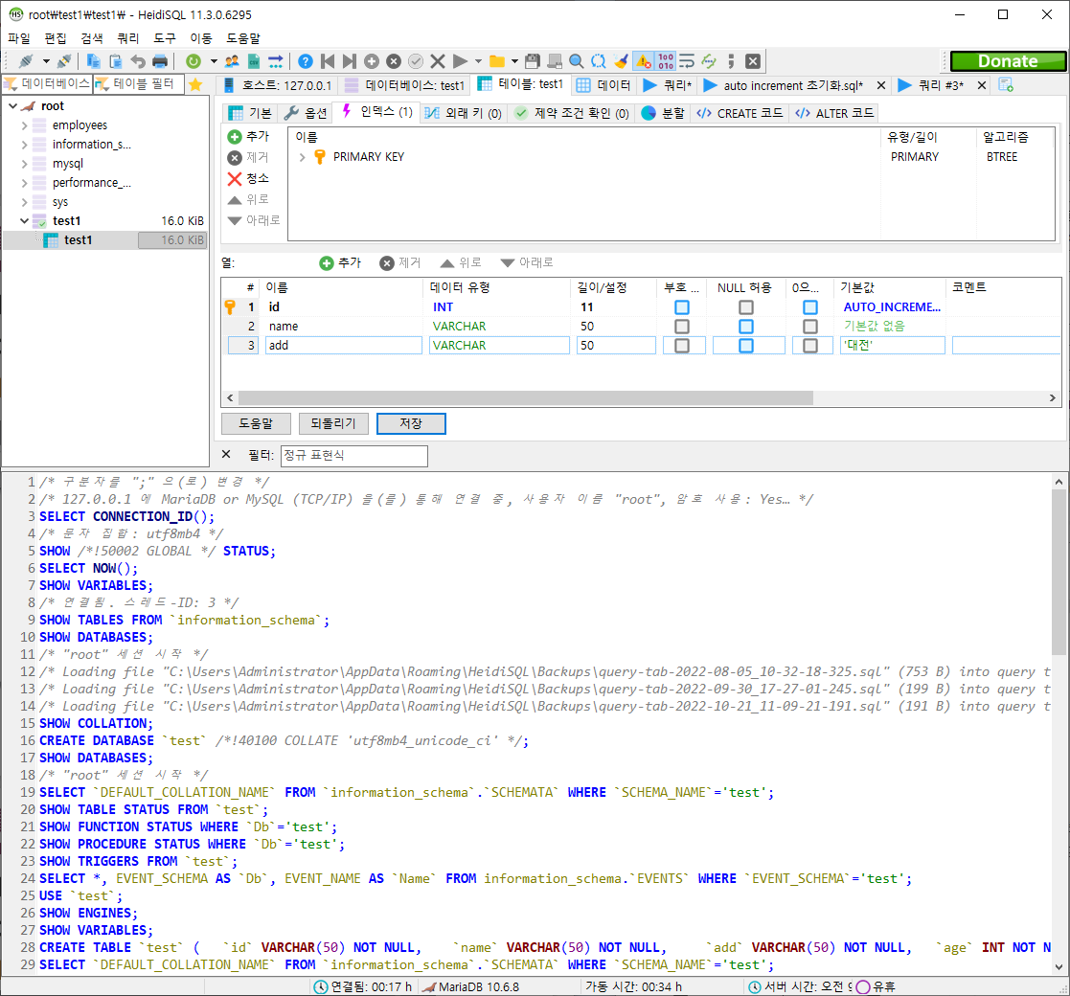Switch to the 데이터 tab
This screenshot has width=1070, height=996.
pos(603,85)
